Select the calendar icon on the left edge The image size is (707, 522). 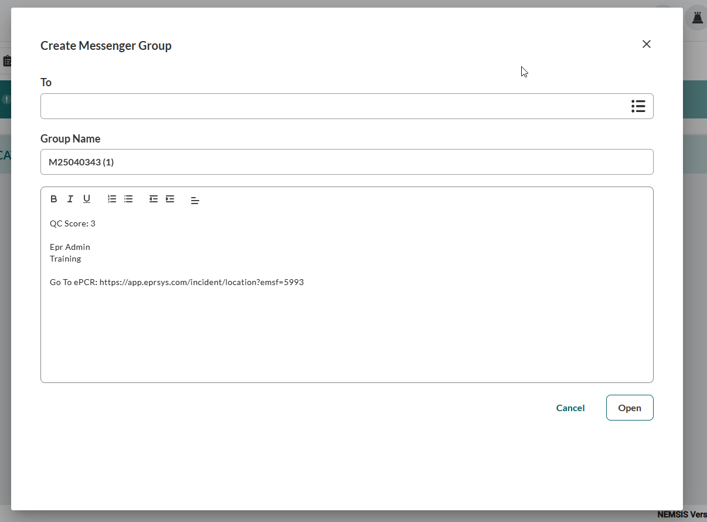pyautogui.click(x=8, y=60)
